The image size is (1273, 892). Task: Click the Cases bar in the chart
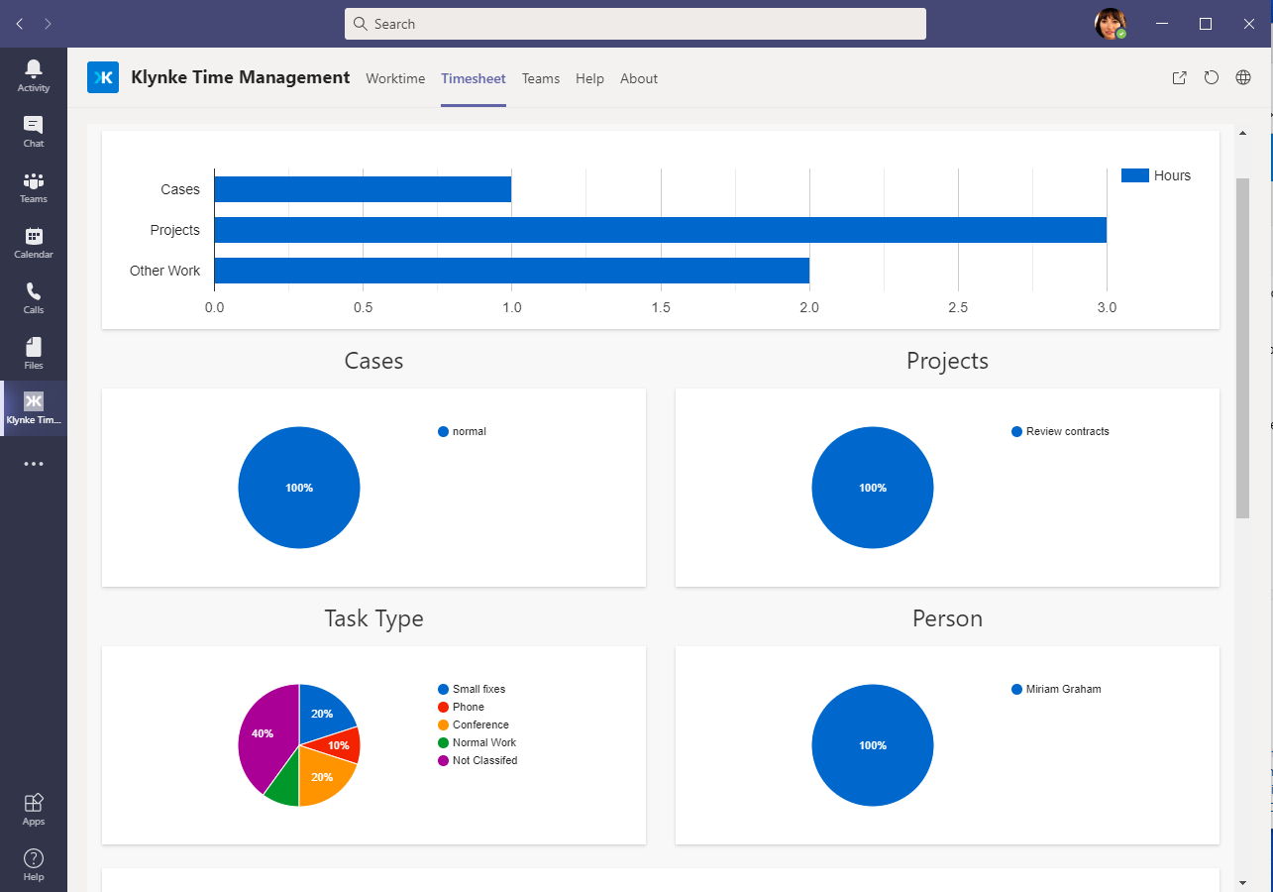pyautogui.click(x=363, y=189)
